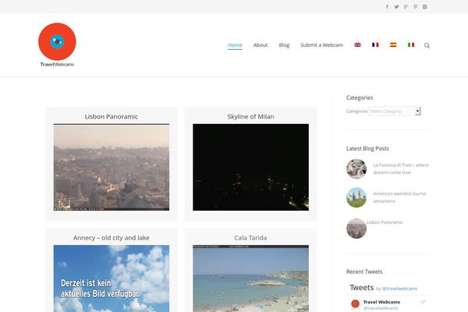The width and height of the screenshot is (468, 312).
Task: Open America's weirdest tourist attractions post
Action: point(399,197)
